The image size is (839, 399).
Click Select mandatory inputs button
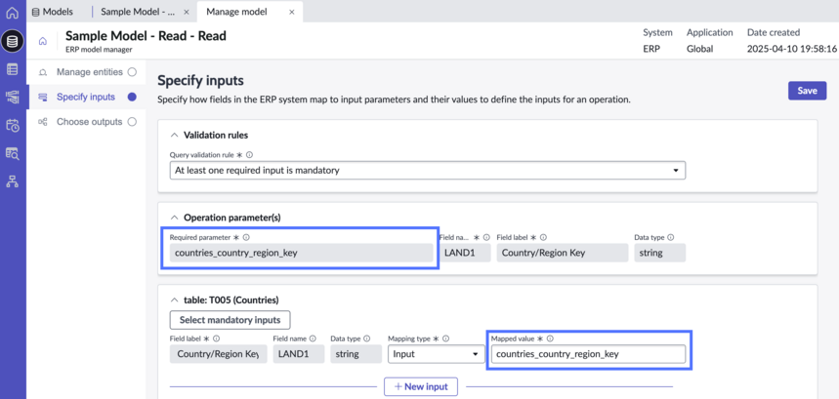(230, 320)
